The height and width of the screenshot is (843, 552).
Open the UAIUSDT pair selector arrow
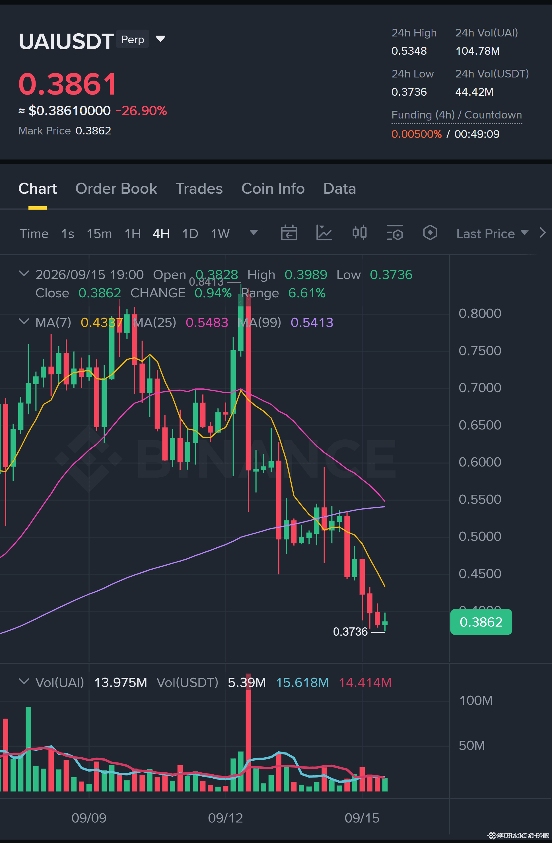[x=160, y=39]
